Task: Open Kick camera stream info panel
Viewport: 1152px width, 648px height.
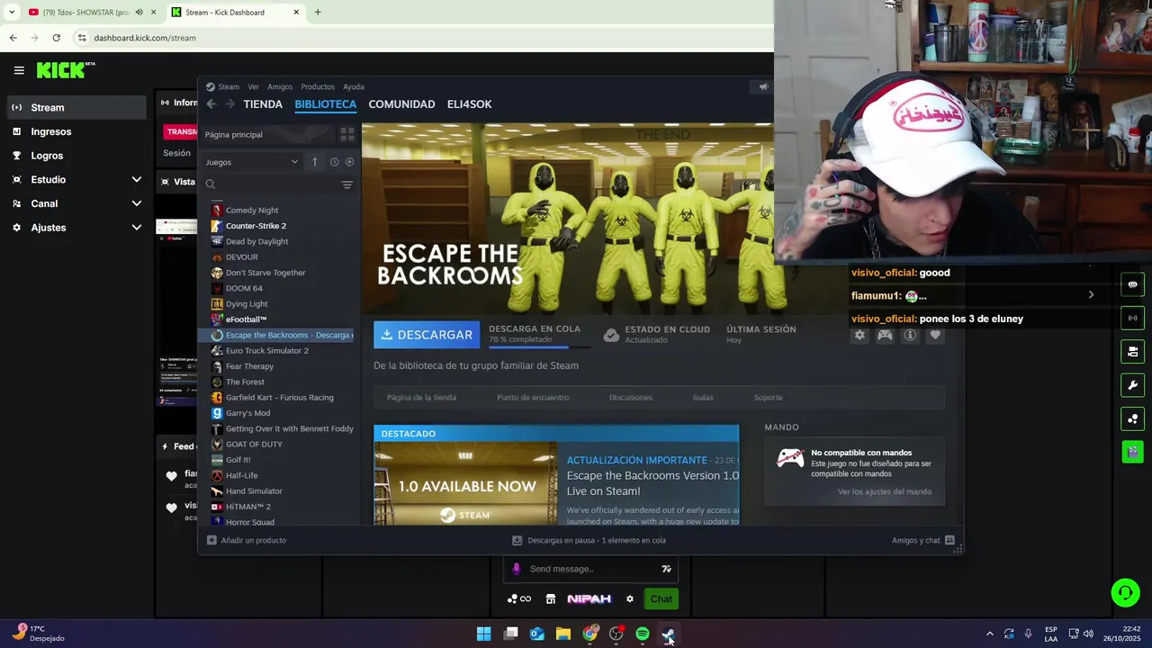Action: tap(1132, 351)
